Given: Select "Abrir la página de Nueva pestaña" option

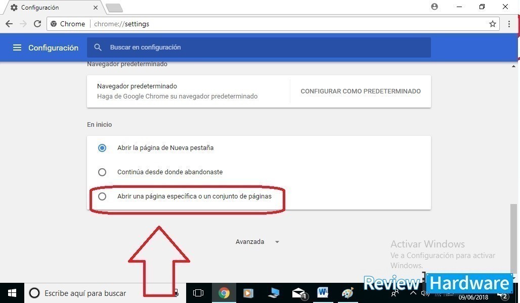Looking at the screenshot, I should pyautogui.click(x=102, y=147).
